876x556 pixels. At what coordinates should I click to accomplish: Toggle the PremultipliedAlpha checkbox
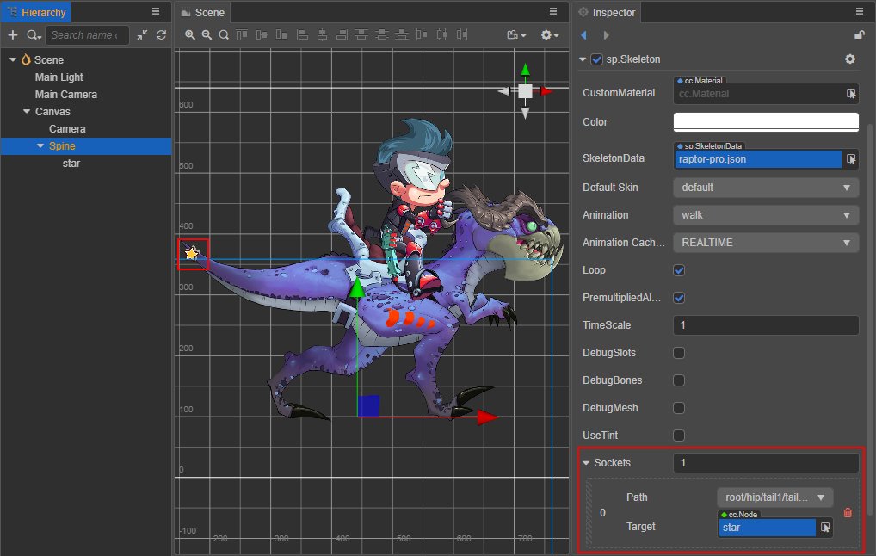(x=679, y=297)
